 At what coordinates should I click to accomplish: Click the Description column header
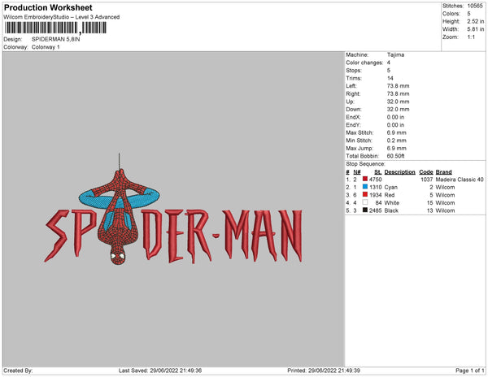[400, 171]
